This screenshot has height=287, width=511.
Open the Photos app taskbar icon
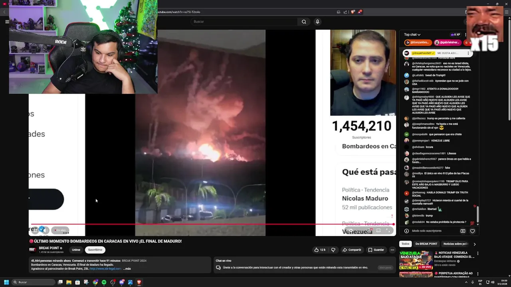pyautogui.click(x=130, y=282)
